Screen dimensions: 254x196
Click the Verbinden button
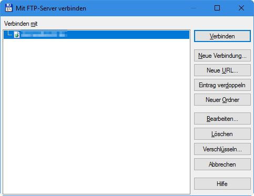222,36
